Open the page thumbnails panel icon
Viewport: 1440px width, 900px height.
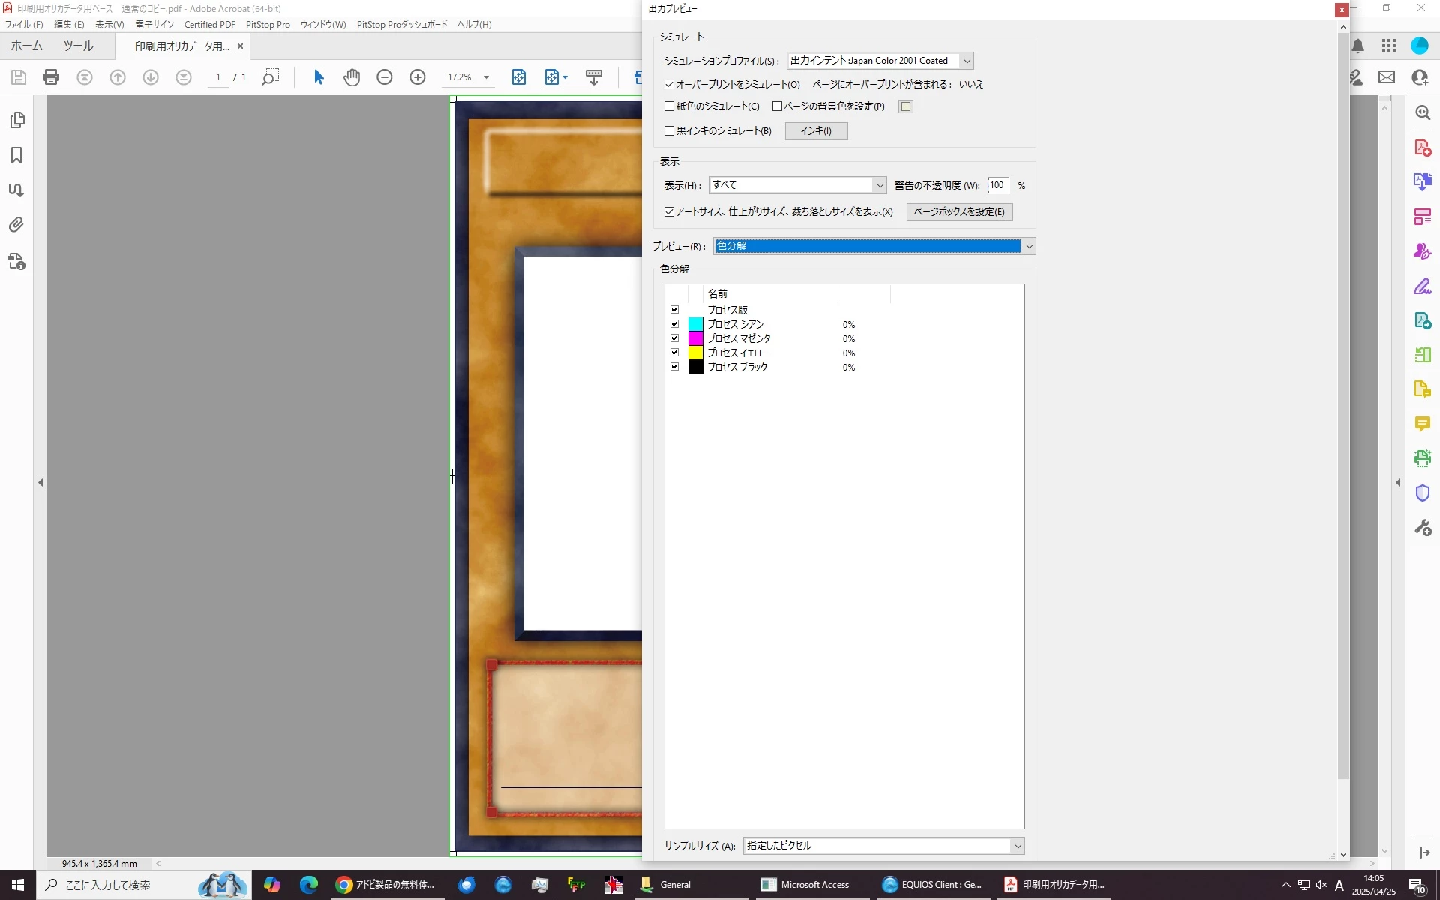(16, 120)
